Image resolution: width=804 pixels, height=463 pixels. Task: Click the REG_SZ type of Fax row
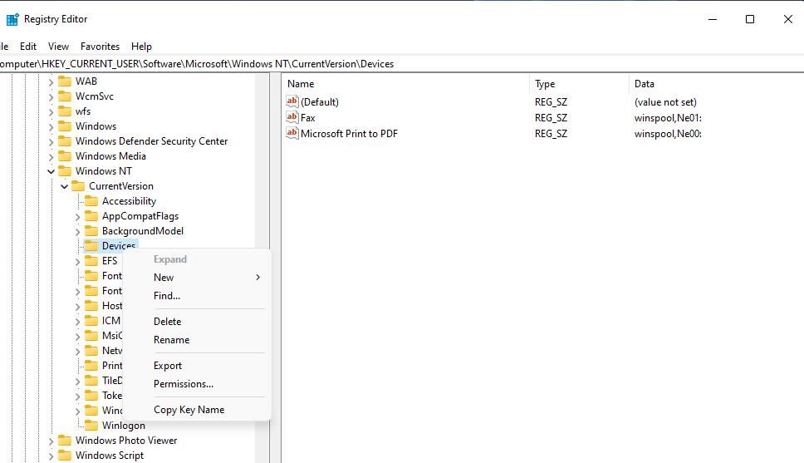tap(551, 117)
